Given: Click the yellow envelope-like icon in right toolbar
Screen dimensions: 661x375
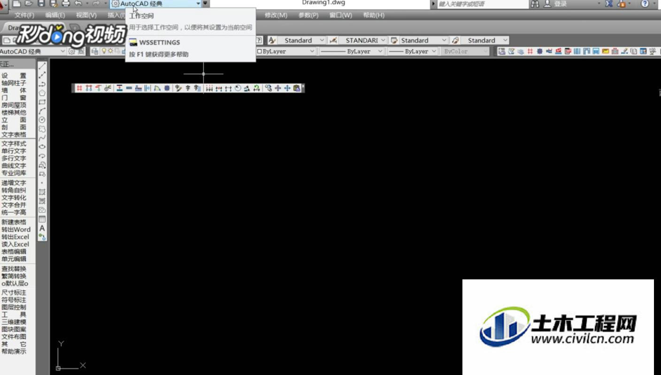Looking at the screenshot, I should pos(606,51).
